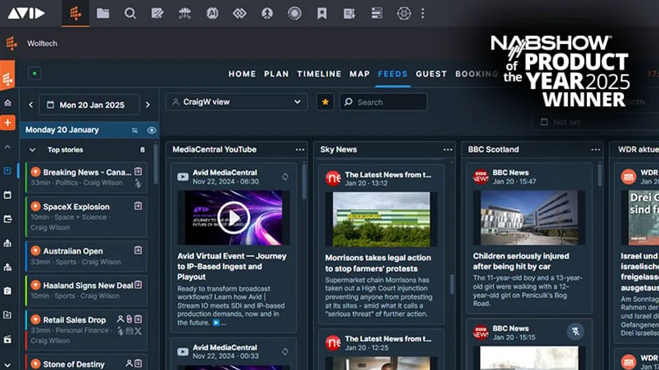This screenshot has height=370, width=659.
Task: Open the wheel-shaped settings icon
Action: pyautogui.click(x=404, y=14)
